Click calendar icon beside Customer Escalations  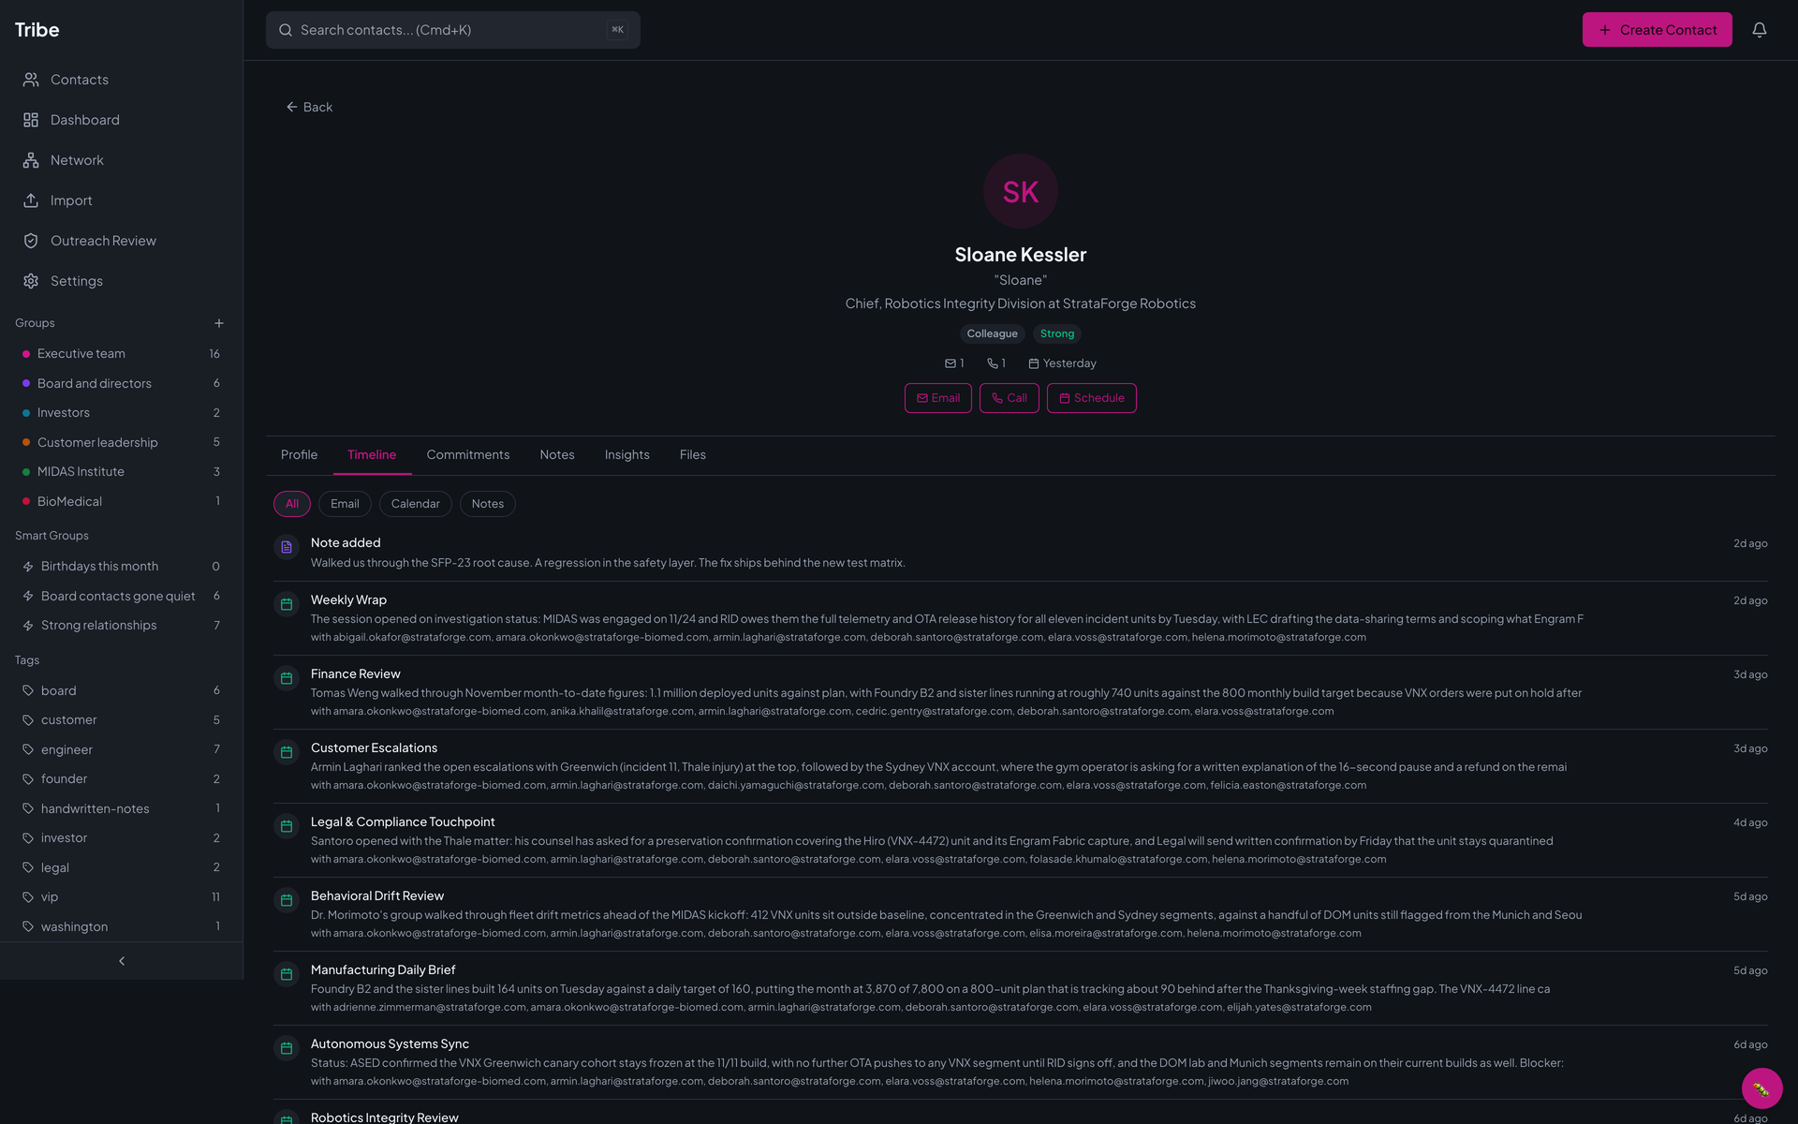pyautogui.click(x=287, y=752)
